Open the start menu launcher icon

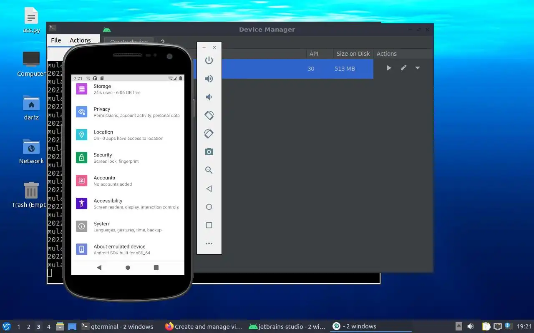coord(6,326)
